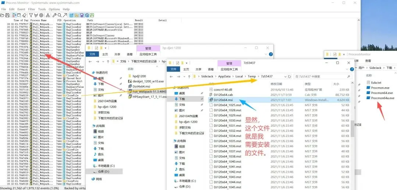The height and width of the screenshot is (190, 397).
Task: Click the 在 7zS5437 中搜索 search box
Action: pos(323,76)
